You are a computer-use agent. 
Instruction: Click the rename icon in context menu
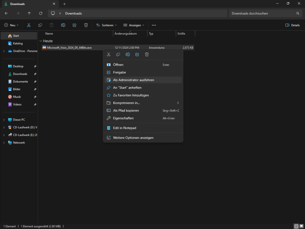pos(128,54)
